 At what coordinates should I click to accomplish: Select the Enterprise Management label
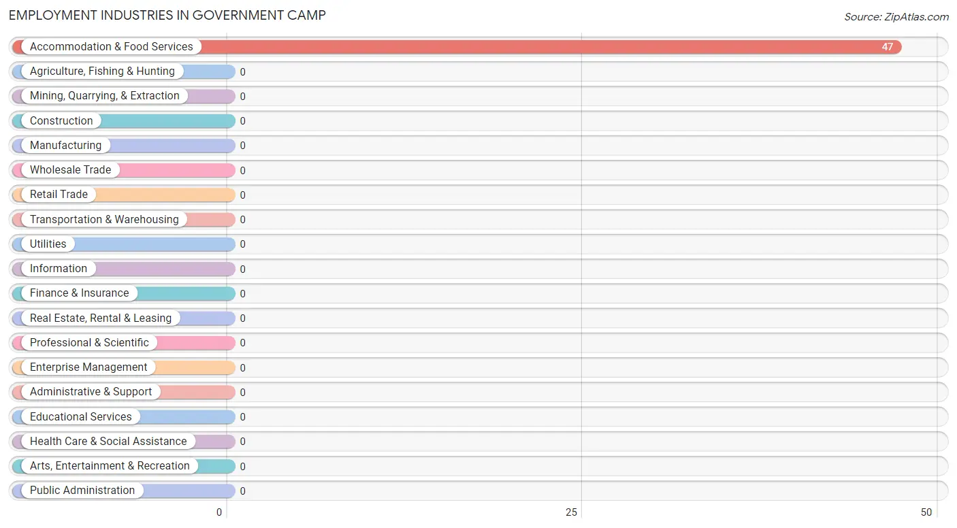click(88, 367)
